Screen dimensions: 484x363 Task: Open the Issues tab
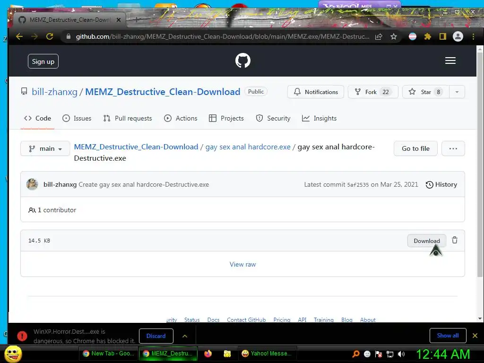[x=77, y=118]
